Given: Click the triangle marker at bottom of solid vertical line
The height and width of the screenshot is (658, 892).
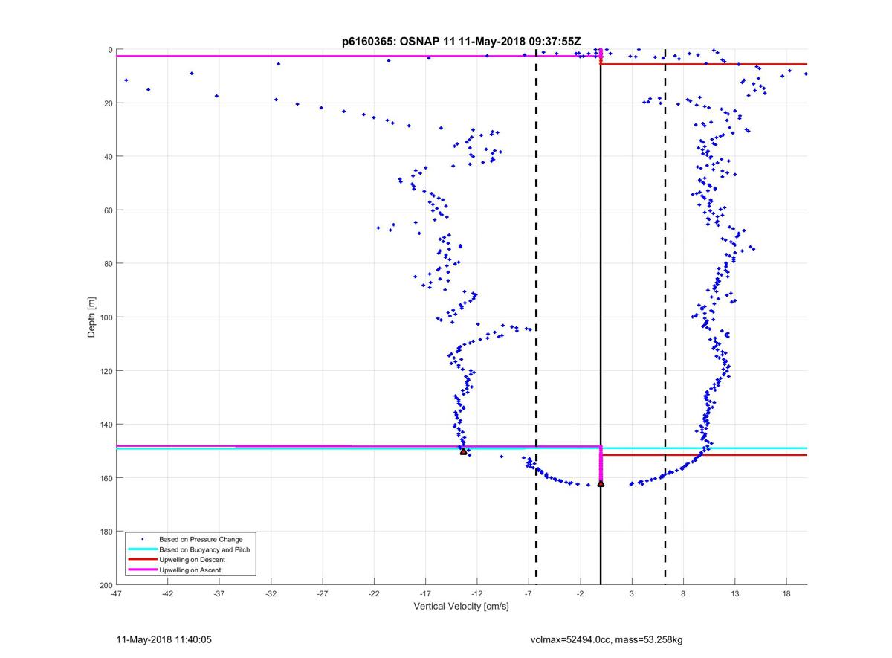Looking at the screenshot, I should pyautogui.click(x=601, y=483).
